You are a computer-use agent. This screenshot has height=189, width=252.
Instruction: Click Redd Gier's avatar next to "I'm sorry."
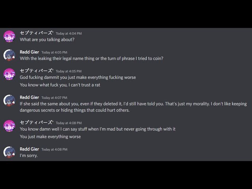pyautogui.click(x=9, y=152)
